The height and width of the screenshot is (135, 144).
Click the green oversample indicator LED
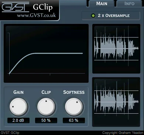coord(93,16)
